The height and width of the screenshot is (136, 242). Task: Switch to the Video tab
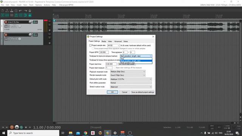[110, 41]
